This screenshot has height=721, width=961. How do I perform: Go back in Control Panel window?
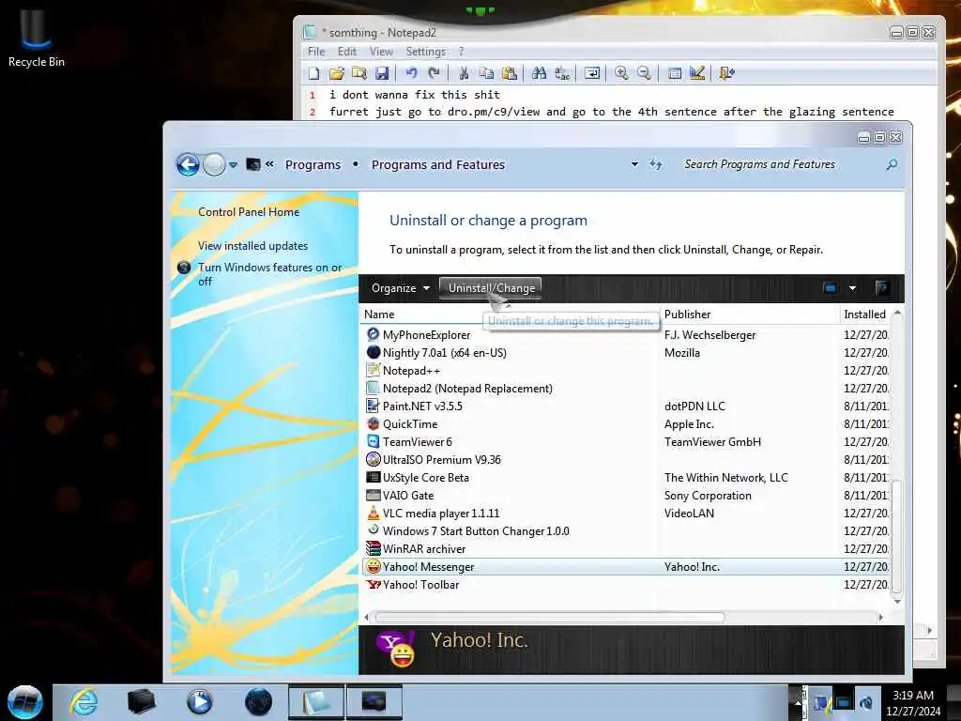point(188,164)
